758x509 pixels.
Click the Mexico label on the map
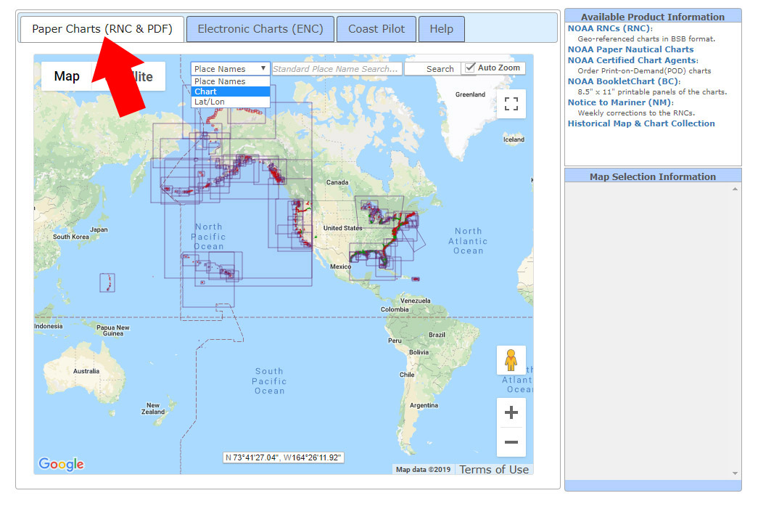pos(340,266)
